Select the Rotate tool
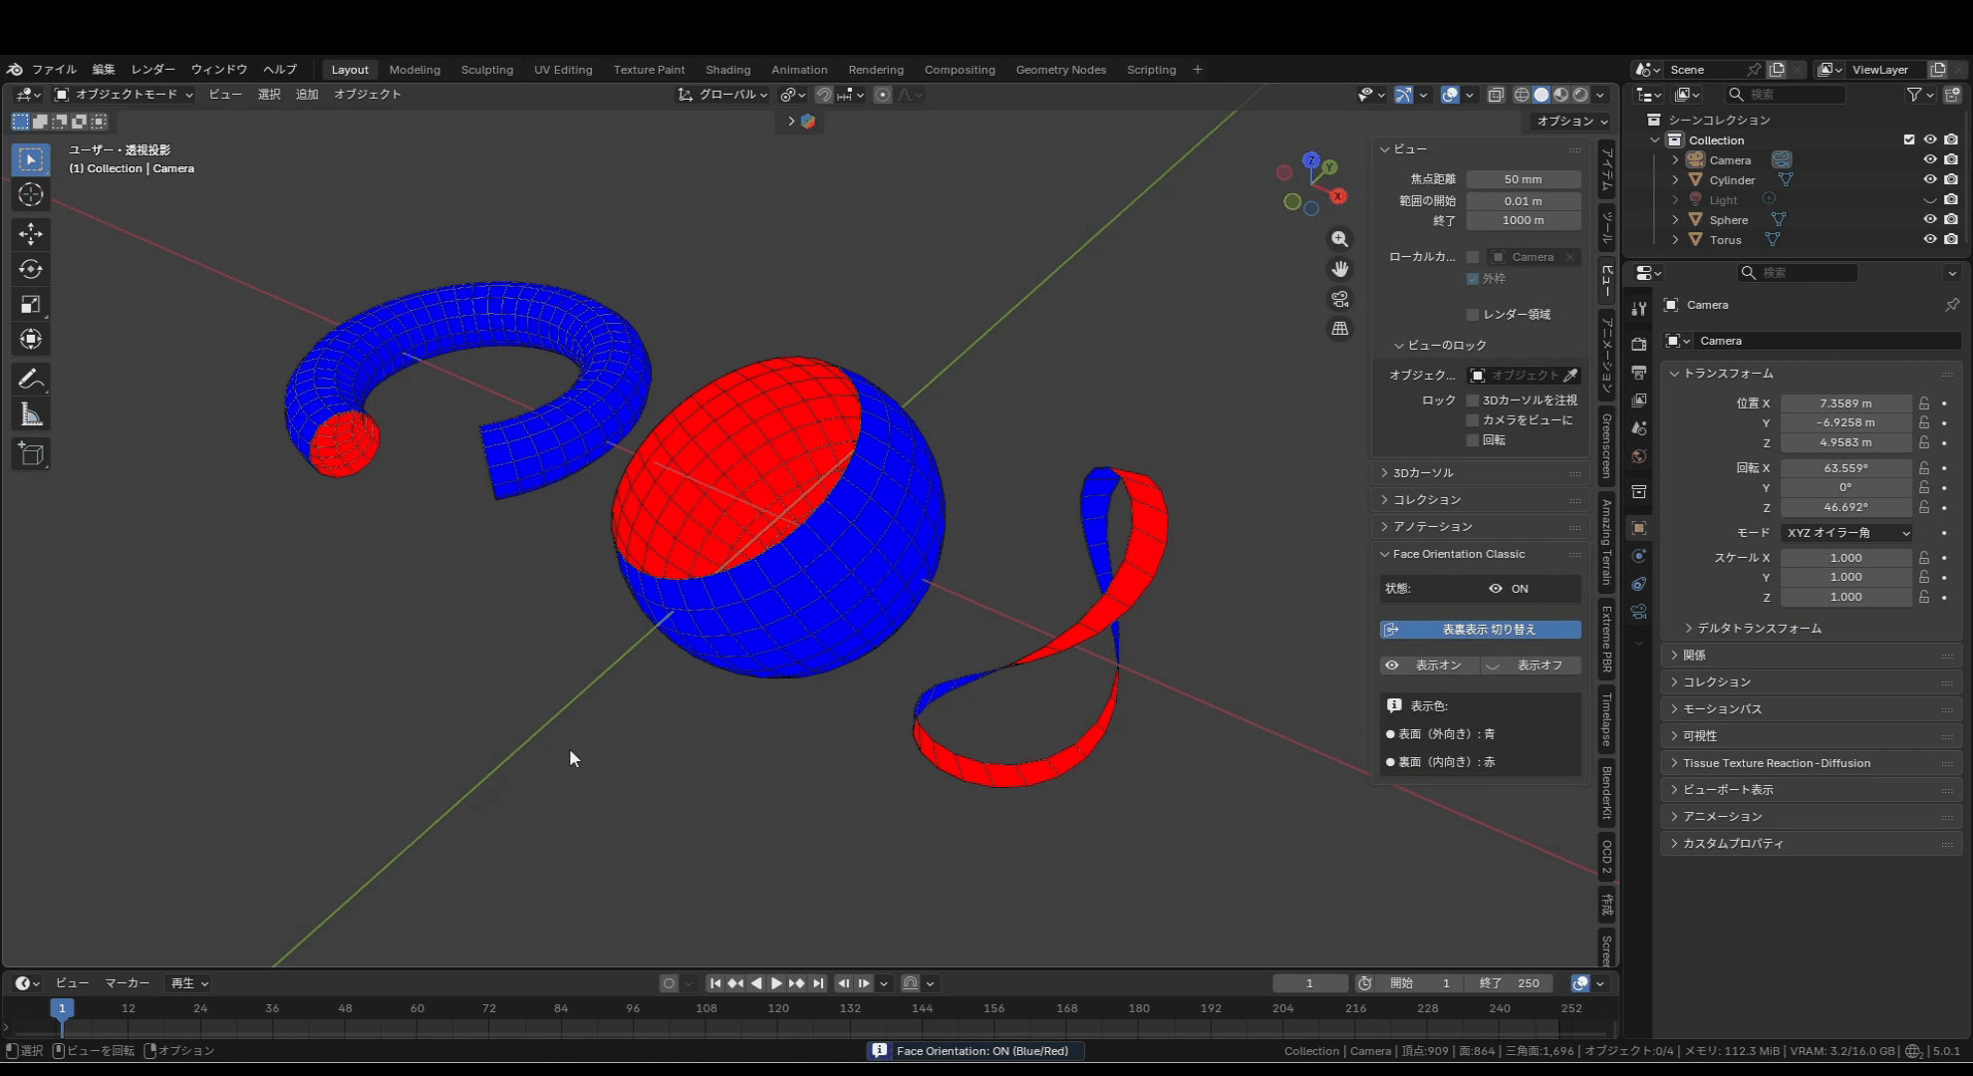Viewport: 1973px width, 1076px height. (31, 269)
